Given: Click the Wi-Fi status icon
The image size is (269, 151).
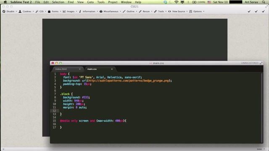Looking at the screenshot, I should tap(176, 2).
